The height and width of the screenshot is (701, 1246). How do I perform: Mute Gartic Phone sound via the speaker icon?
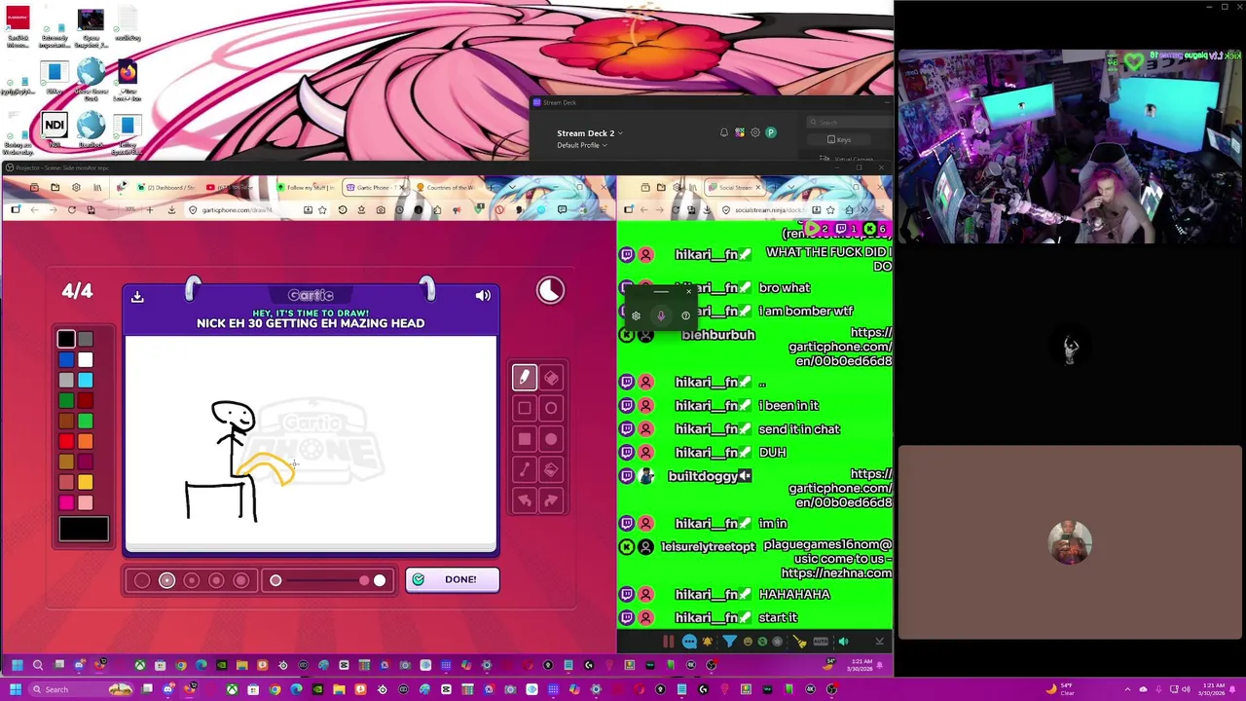483,296
